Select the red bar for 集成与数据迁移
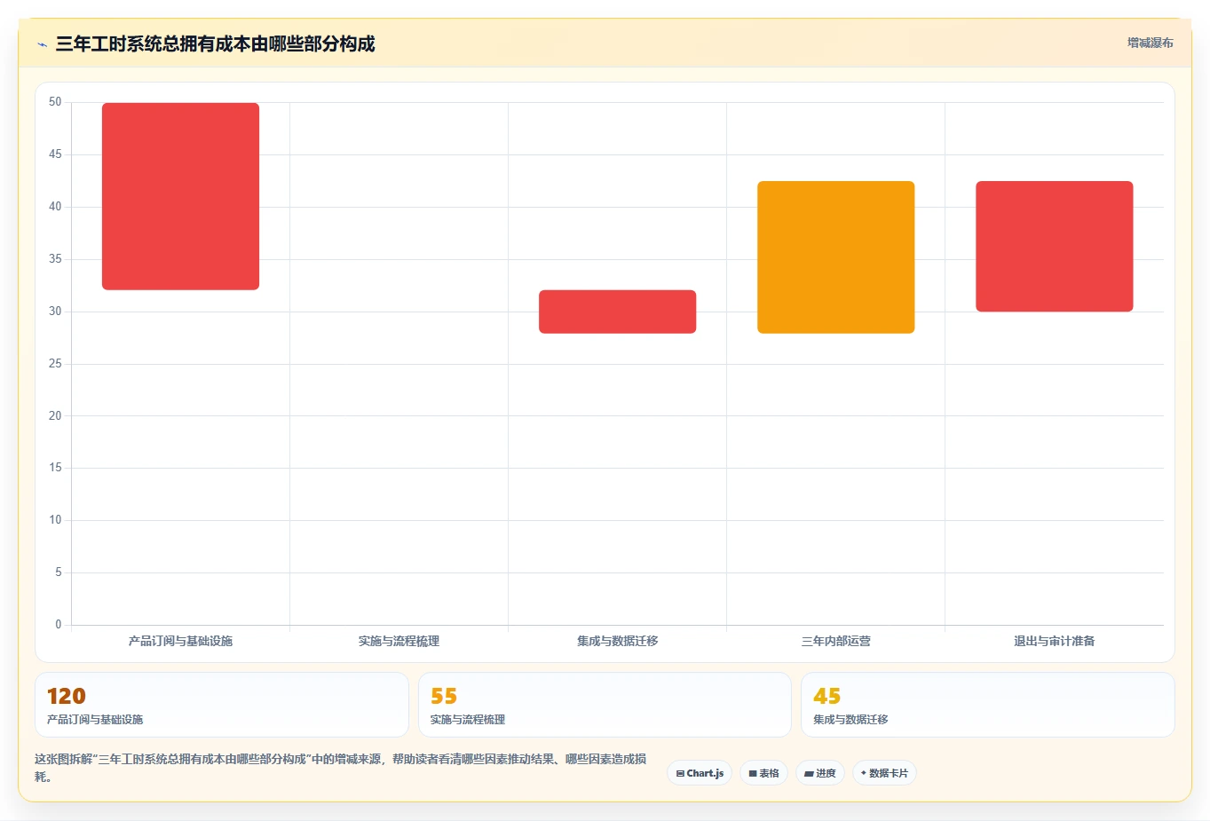Image resolution: width=1210 pixels, height=821 pixels. click(x=617, y=312)
